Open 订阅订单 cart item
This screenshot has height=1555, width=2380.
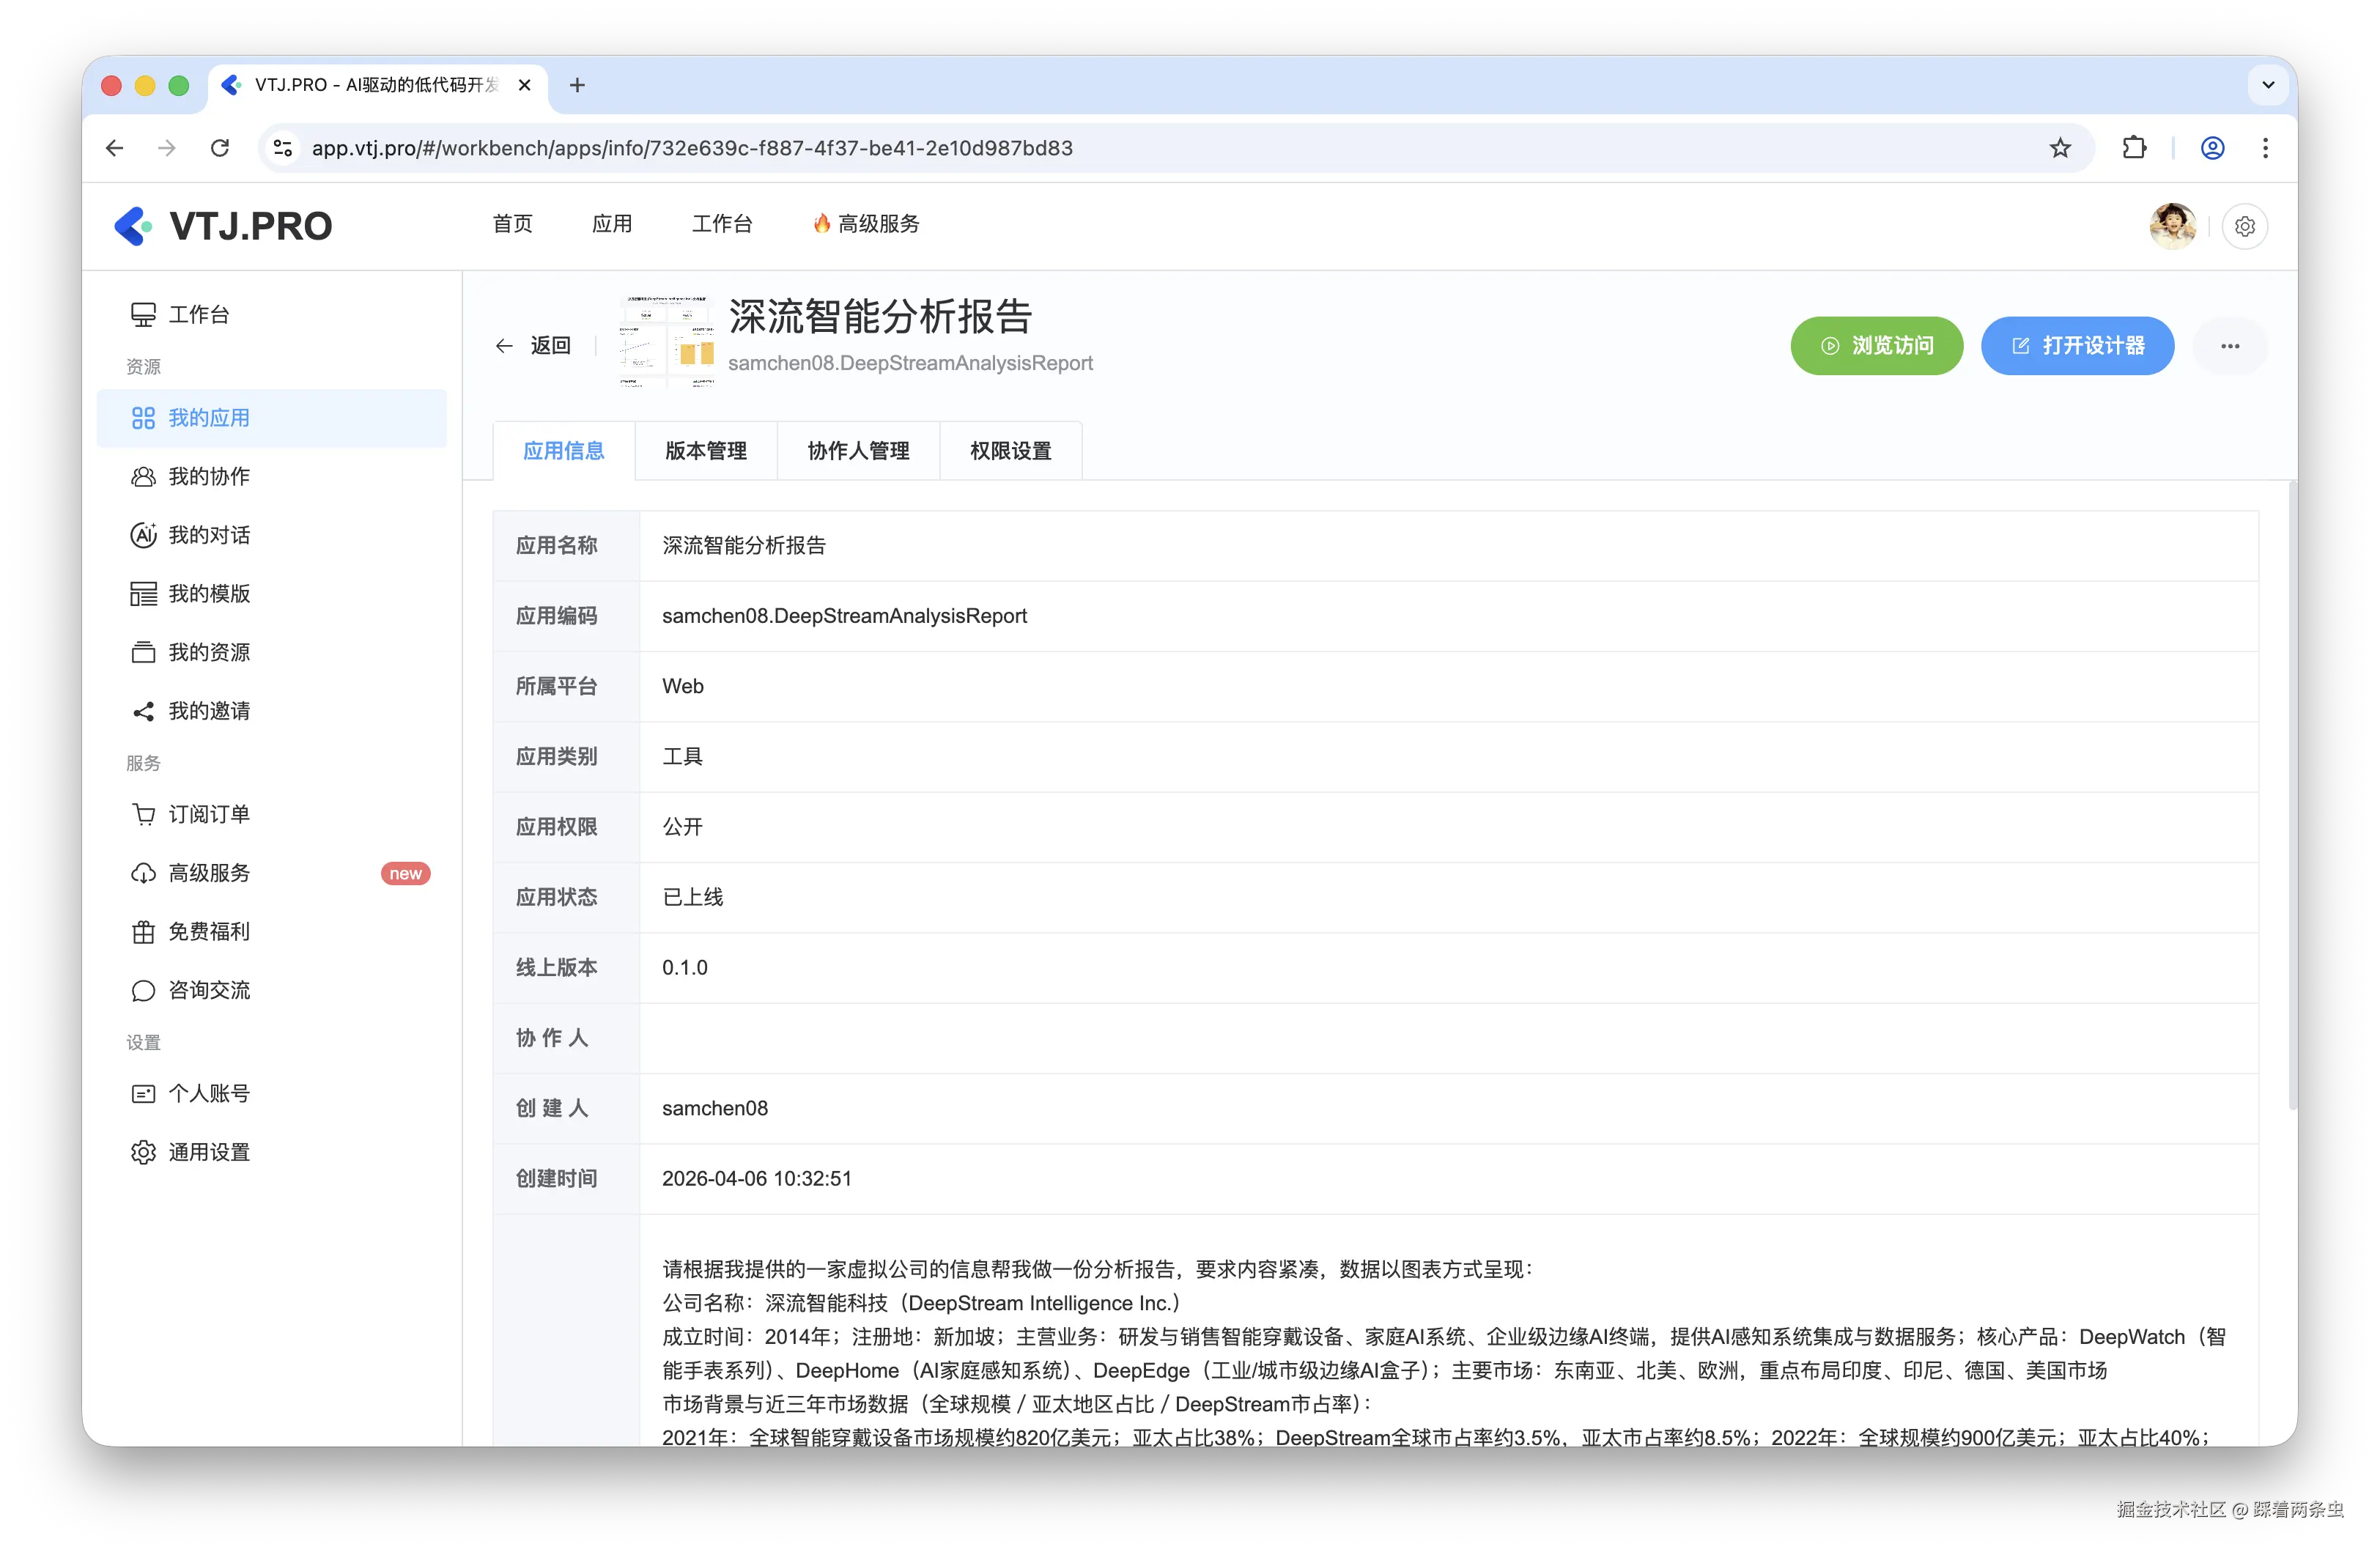tap(208, 814)
